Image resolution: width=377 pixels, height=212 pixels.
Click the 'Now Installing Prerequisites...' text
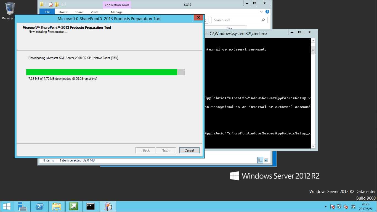48,32
